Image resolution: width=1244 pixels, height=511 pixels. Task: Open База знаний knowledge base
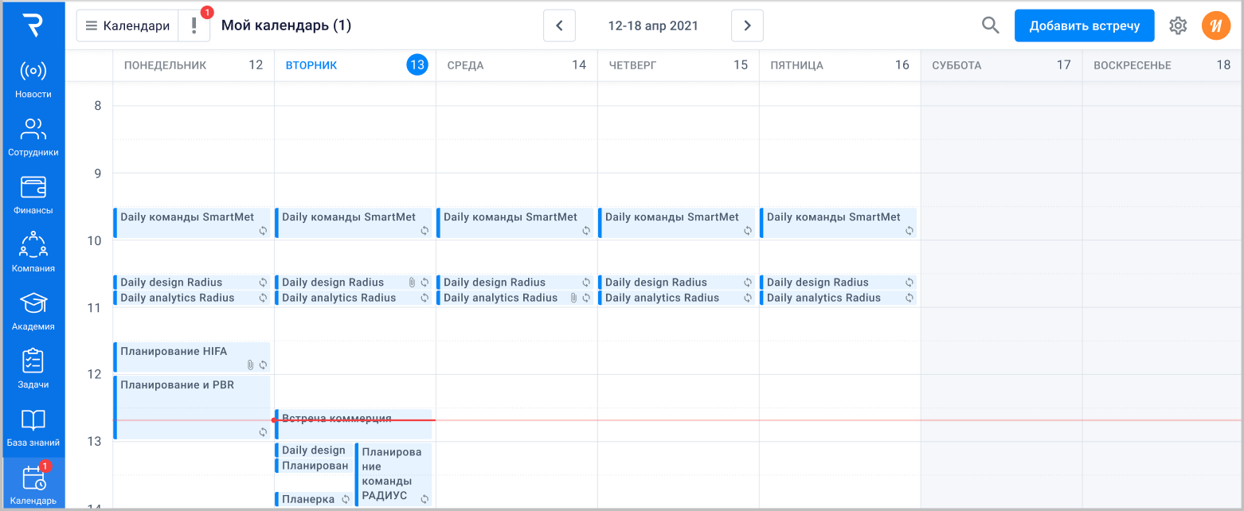click(33, 427)
